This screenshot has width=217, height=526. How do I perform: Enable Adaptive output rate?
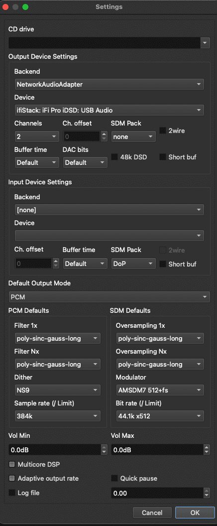coord(12,478)
